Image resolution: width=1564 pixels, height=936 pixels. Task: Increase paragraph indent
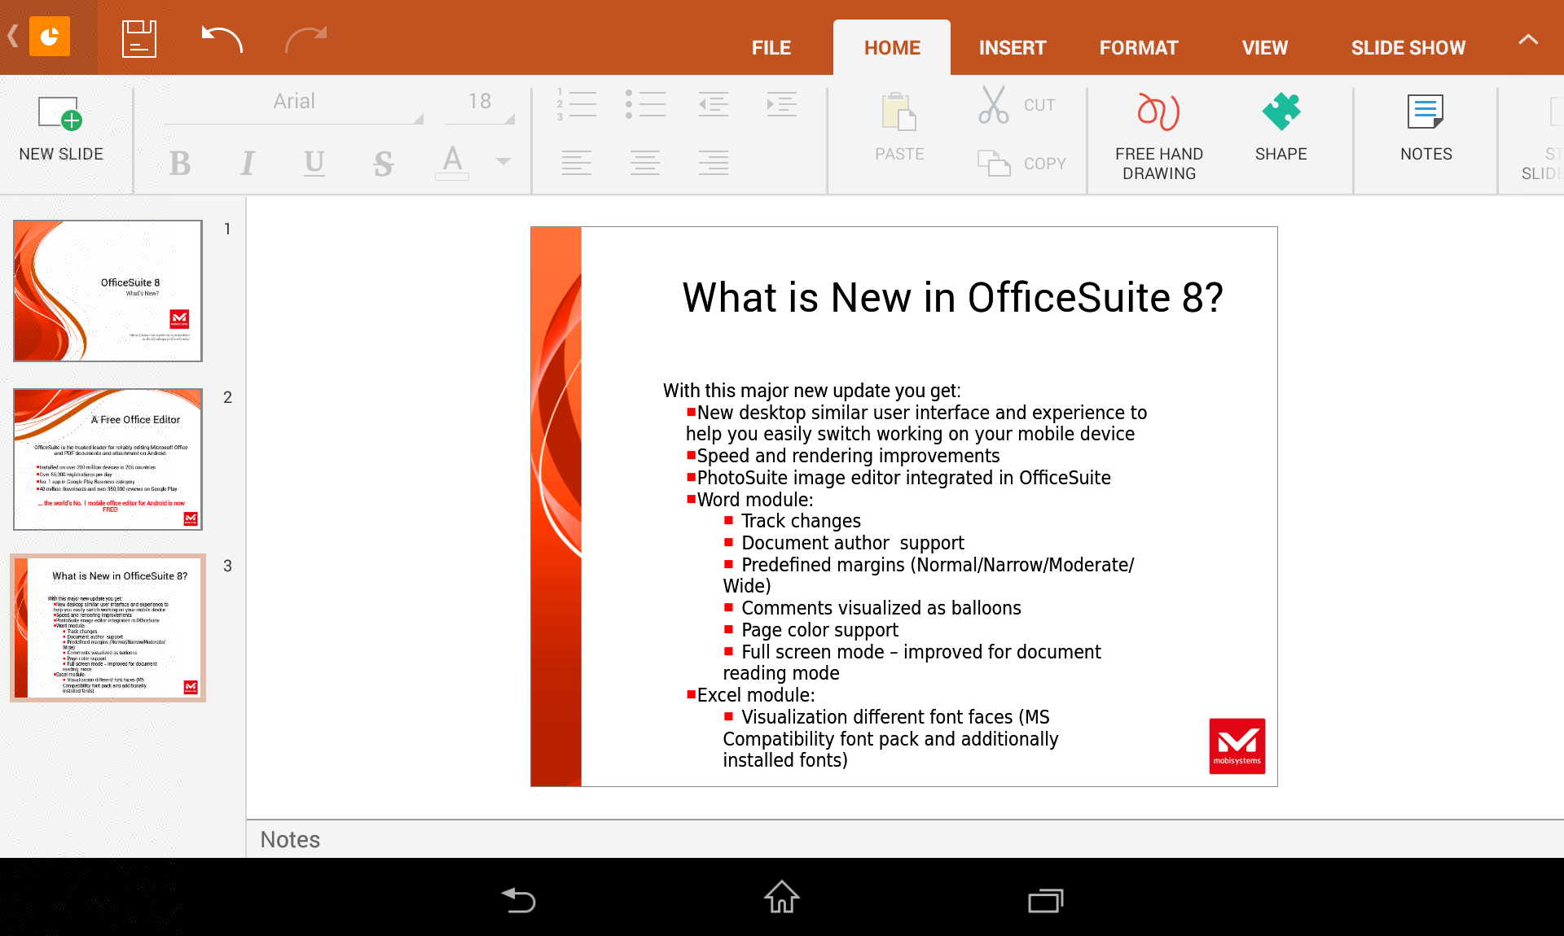tap(781, 104)
